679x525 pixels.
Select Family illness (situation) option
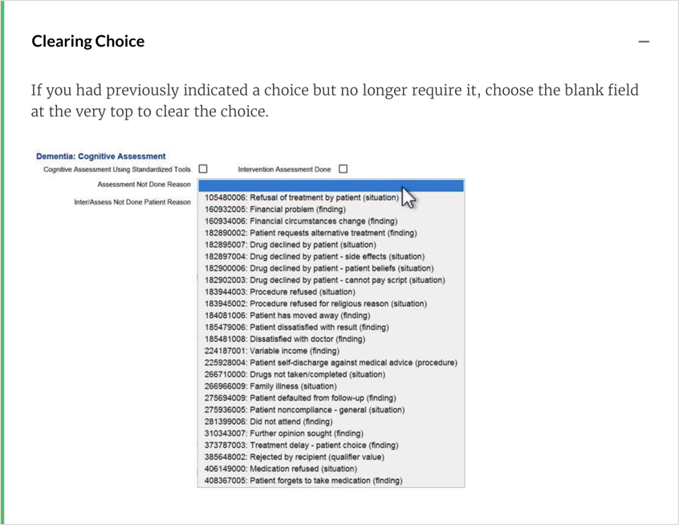tap(270, 386)
